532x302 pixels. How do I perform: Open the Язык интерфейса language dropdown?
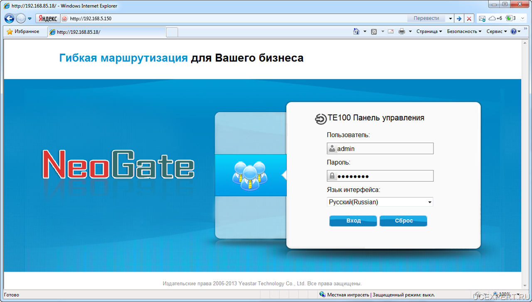click(380, 202)
